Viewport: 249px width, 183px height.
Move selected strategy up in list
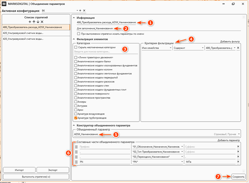coord(34,21)
